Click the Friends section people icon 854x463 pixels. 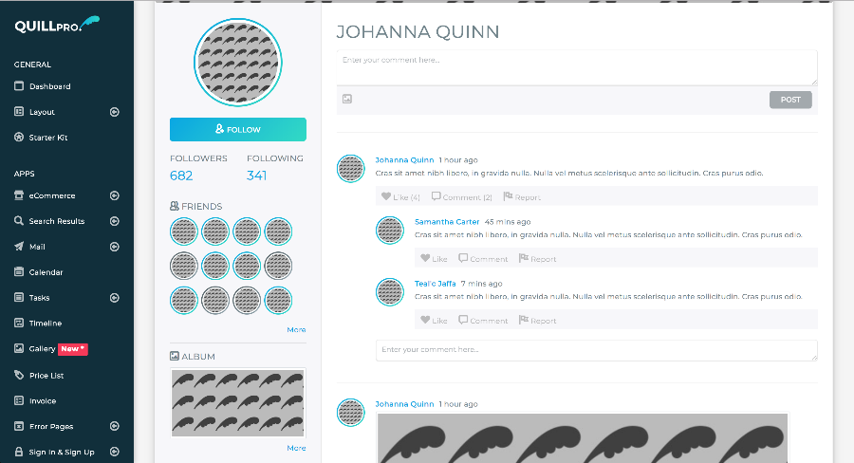click(175, 206)
